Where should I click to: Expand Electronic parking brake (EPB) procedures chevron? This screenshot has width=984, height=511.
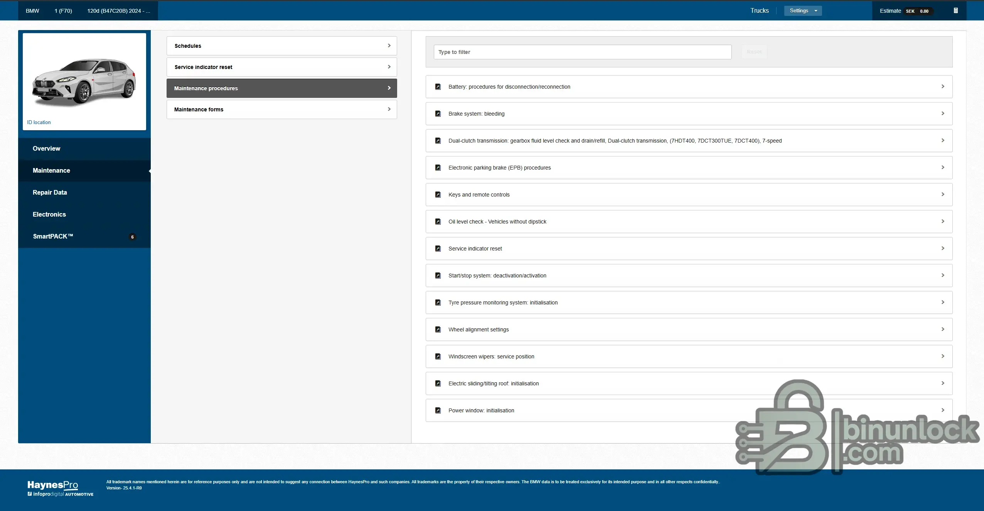(942, 167)
